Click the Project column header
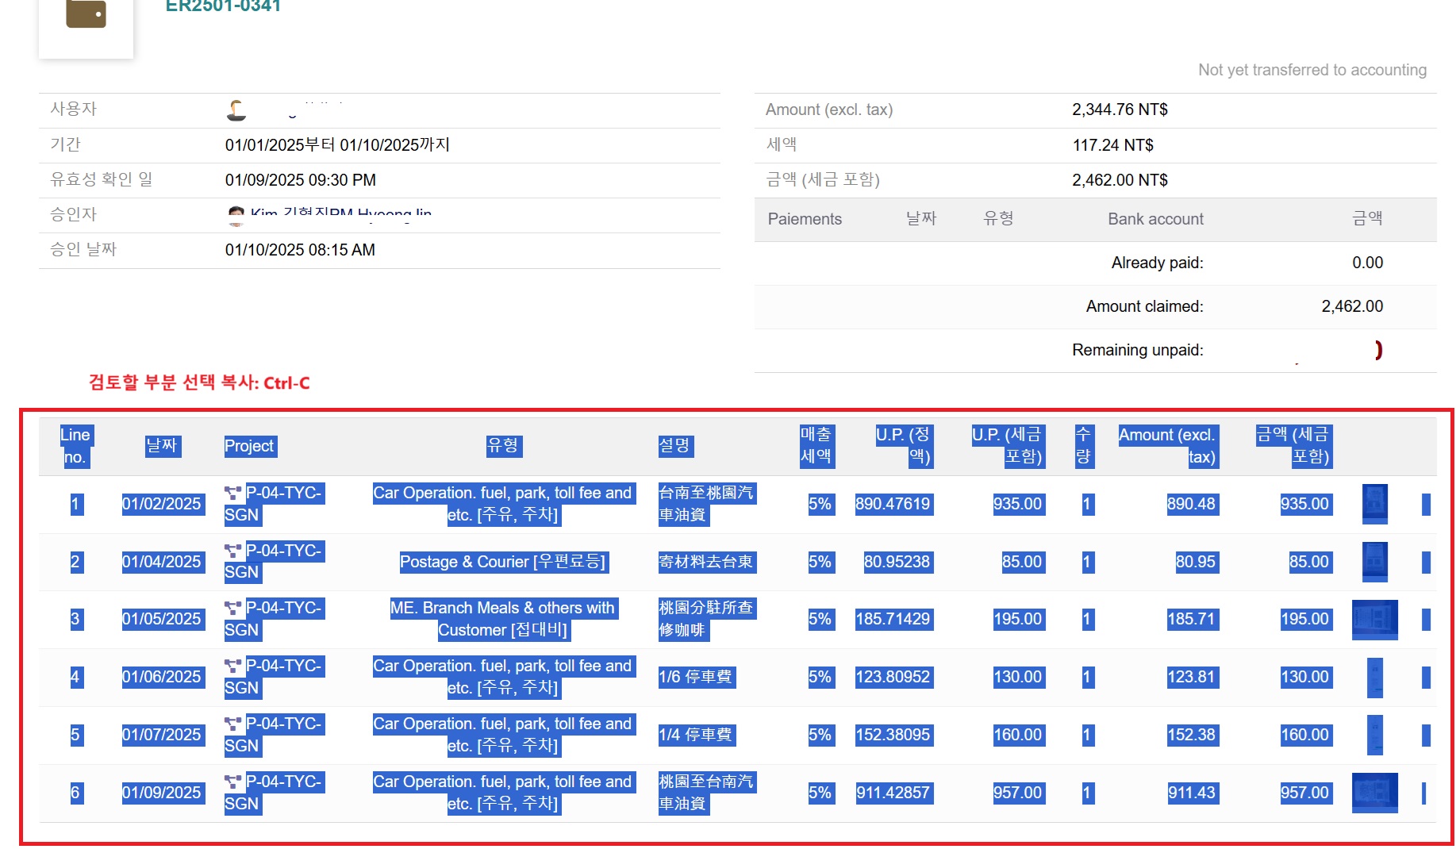 pyautogui.click(x=249, y=446)
